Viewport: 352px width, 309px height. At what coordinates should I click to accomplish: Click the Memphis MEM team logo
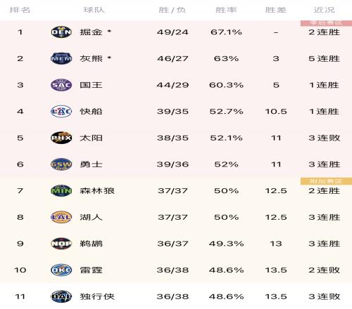click(x=61, y=58)
